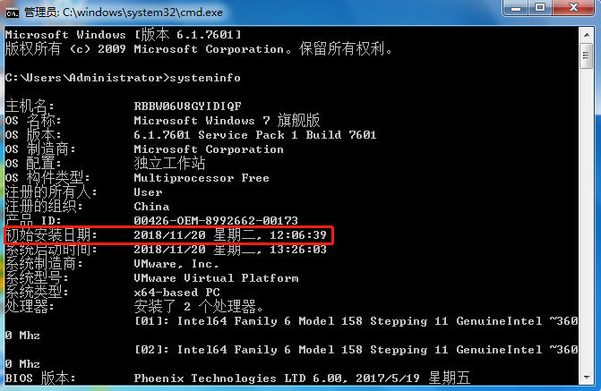Open the cmd.exe system menu icon

(13, 11)
